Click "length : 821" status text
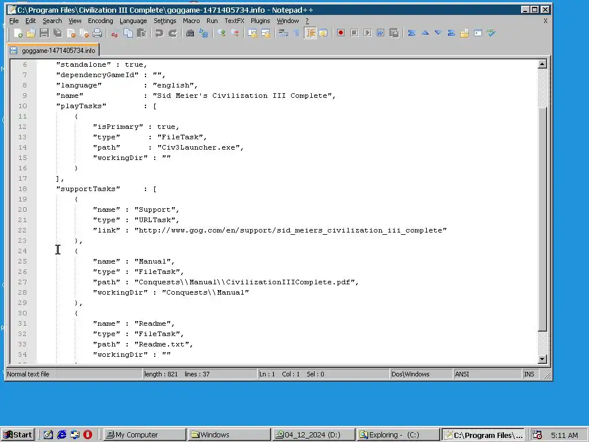 161,374
